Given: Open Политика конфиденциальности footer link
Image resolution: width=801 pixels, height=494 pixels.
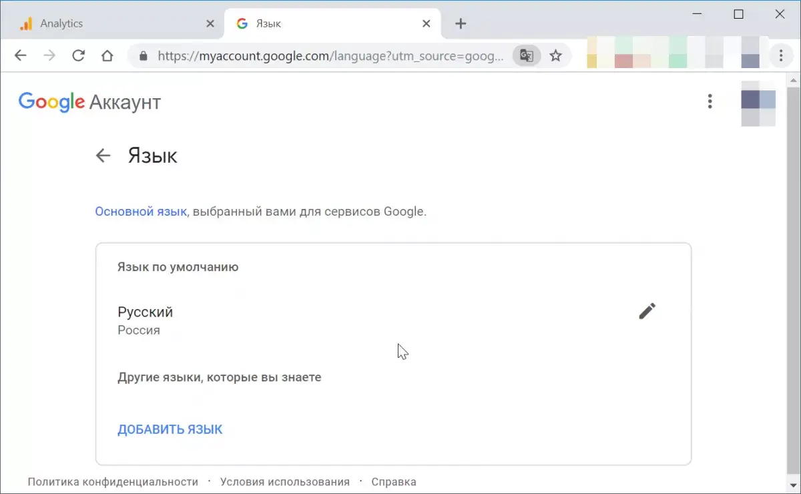Looking at the screenshot, I should 113,481.
